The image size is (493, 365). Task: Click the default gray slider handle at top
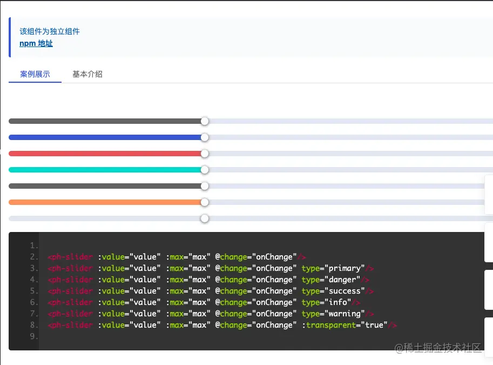[x=205, y=121]
